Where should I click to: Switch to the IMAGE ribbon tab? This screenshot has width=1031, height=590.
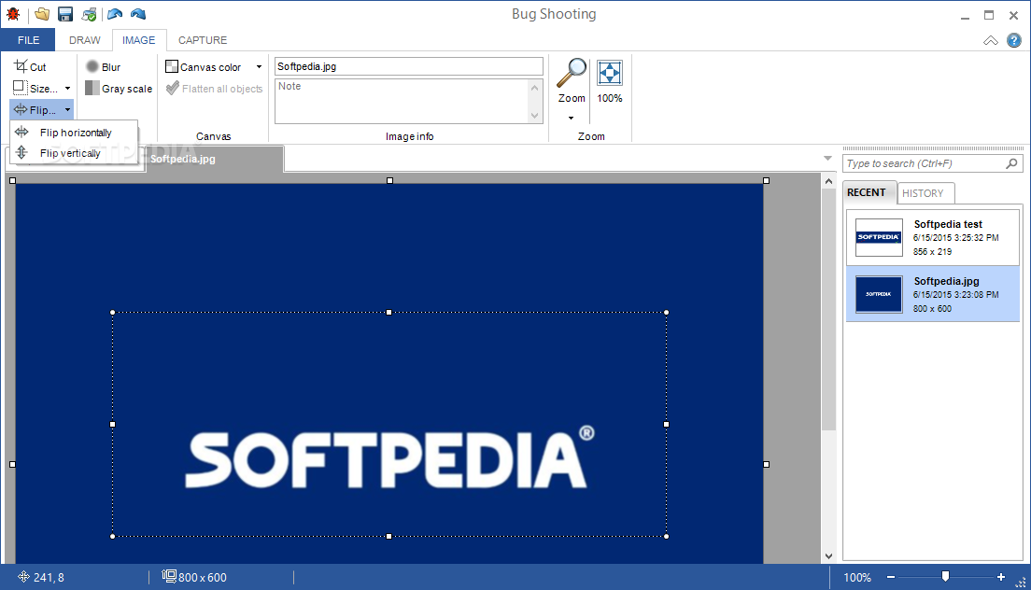(139, 40)
